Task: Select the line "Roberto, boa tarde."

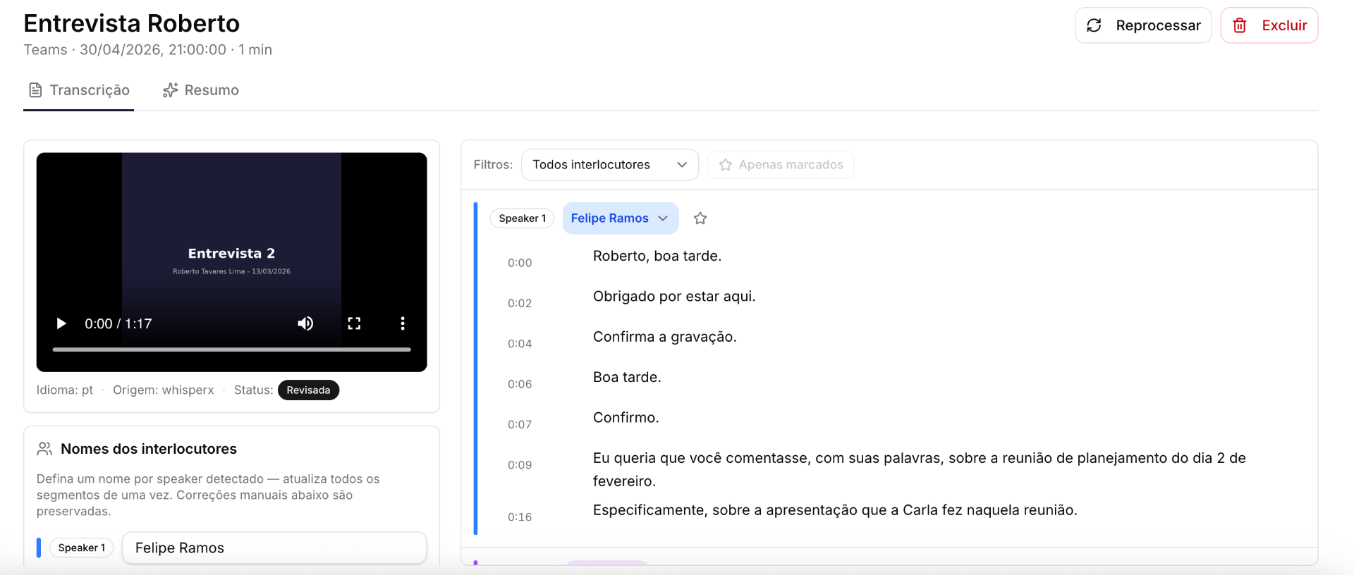Action: pyautogui.click(x=657, y=256)
